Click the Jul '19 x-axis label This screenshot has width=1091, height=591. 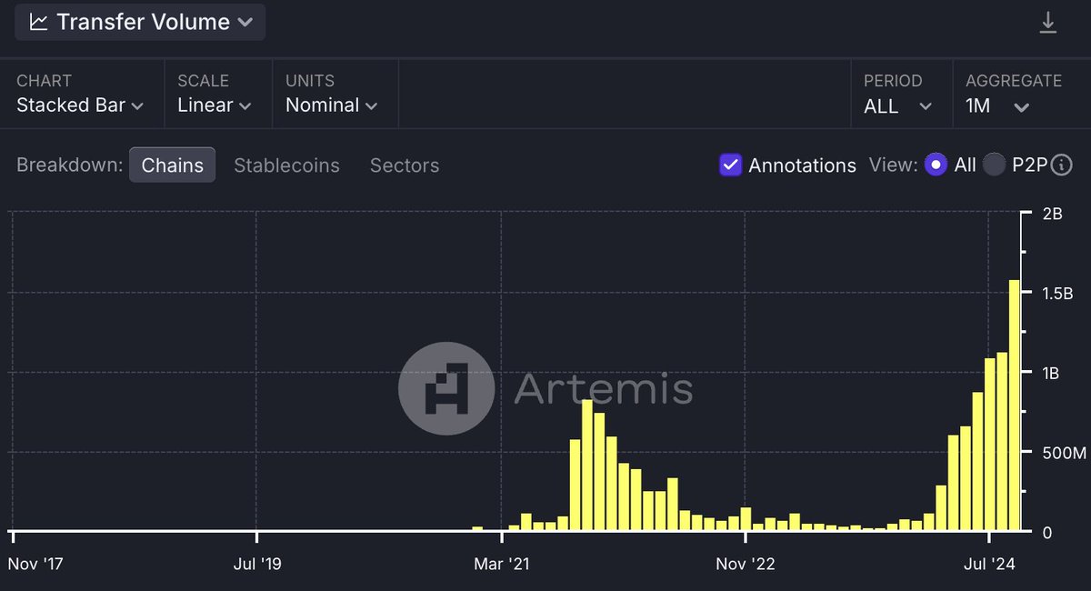click(257, 564)
